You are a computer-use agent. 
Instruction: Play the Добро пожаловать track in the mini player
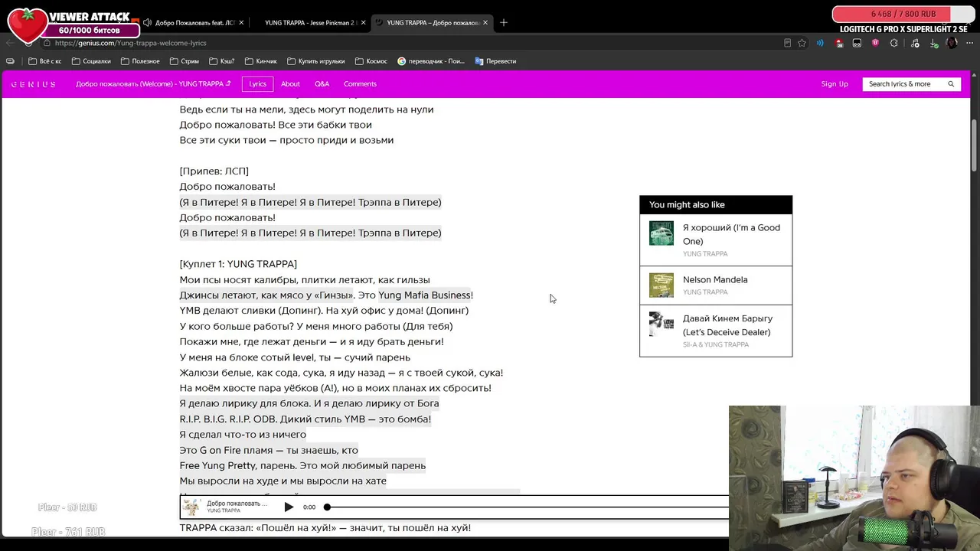289,507
